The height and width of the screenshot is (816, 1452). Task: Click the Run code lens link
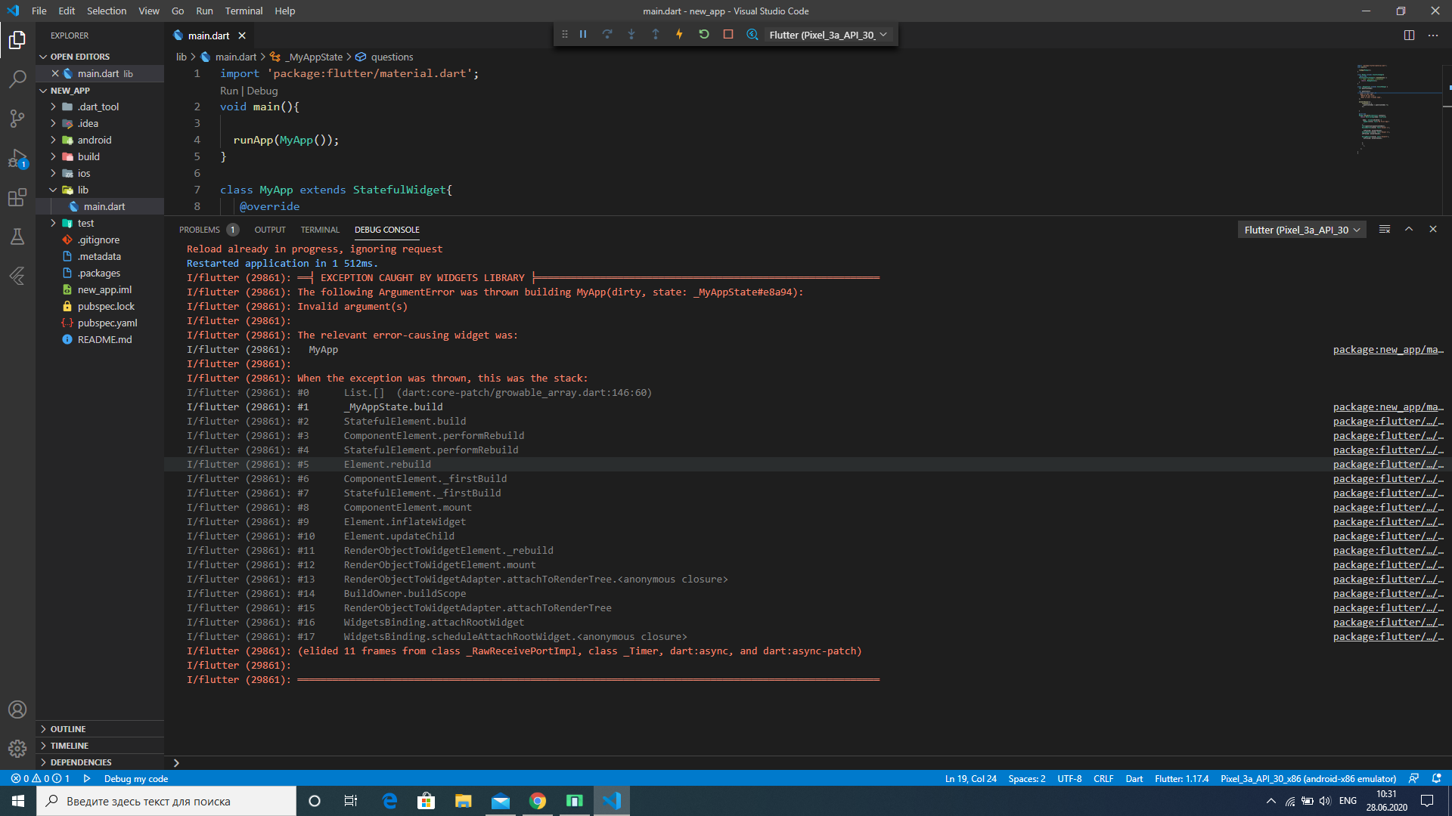tap(228, 91)
